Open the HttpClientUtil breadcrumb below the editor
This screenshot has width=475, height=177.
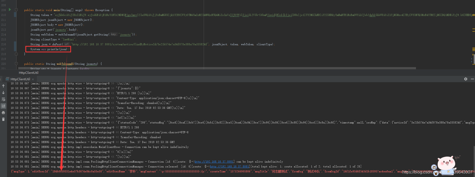[x=29, y=73]
